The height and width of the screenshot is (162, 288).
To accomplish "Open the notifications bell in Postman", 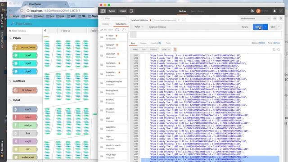I will [274, 11].
